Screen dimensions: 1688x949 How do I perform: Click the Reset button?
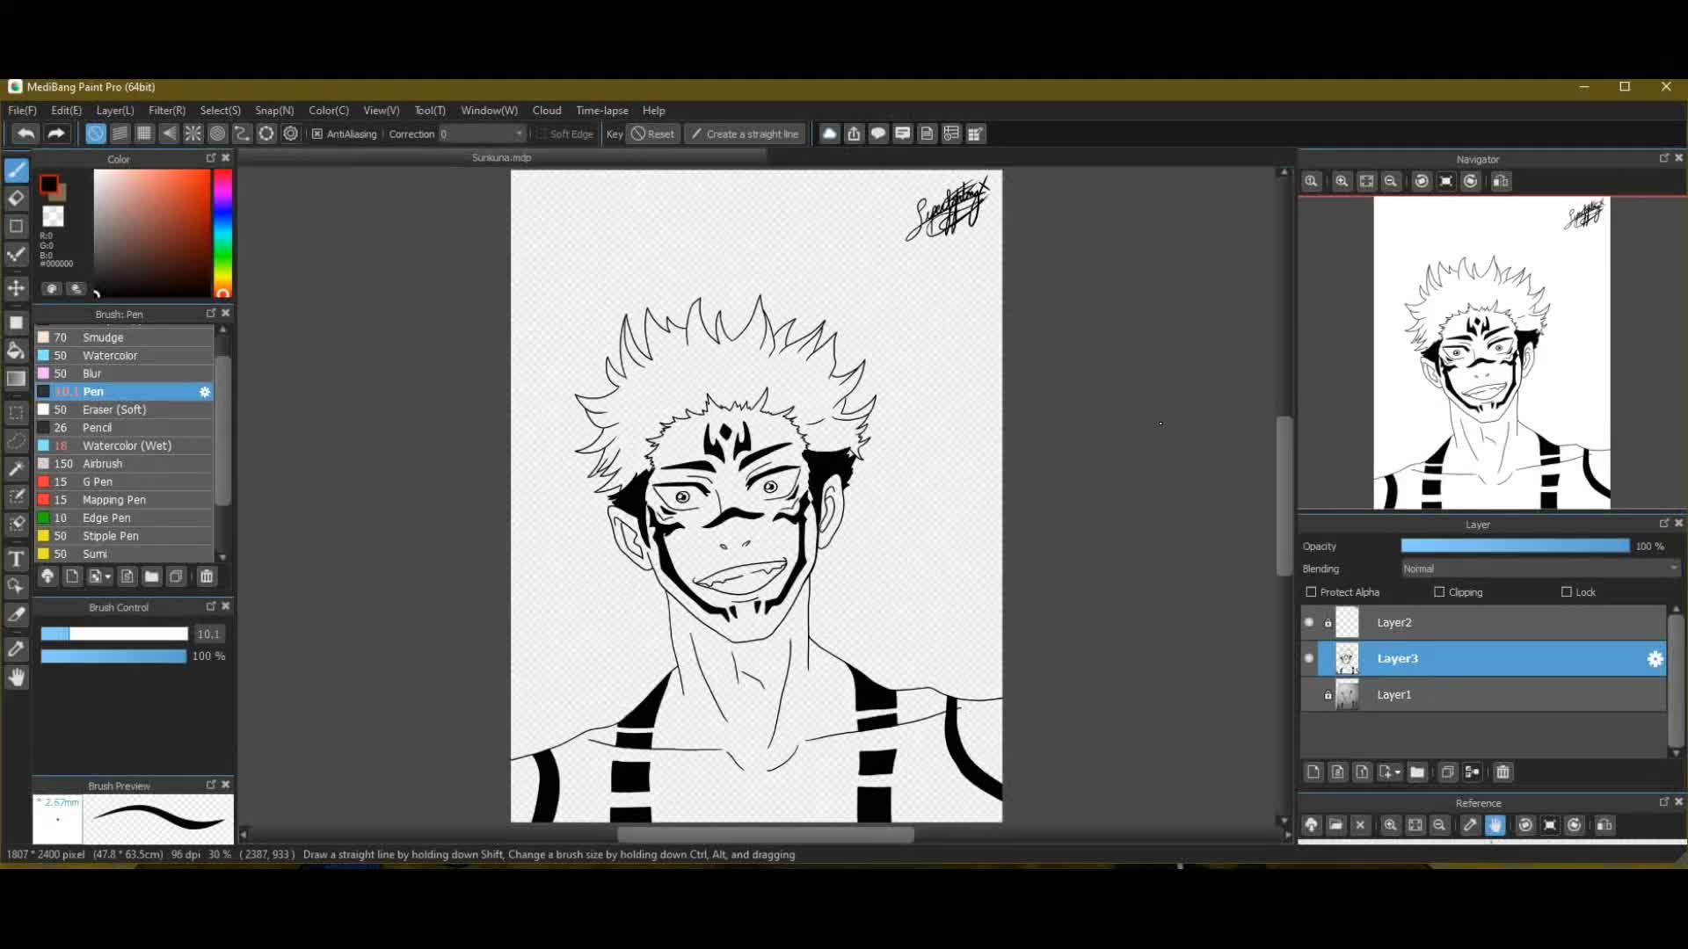point(652,134)
